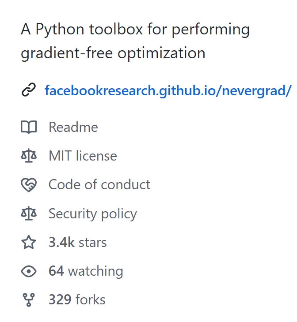Click the scales icon beside MIT license

(29, 156)
